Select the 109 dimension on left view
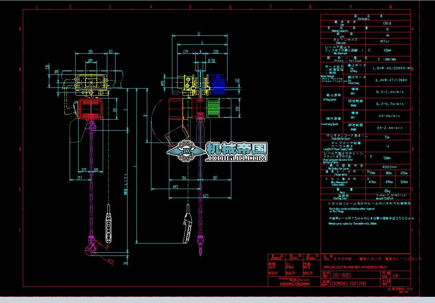Image resolution: width=435 pixels, height=303 pixels. [90, 61]
